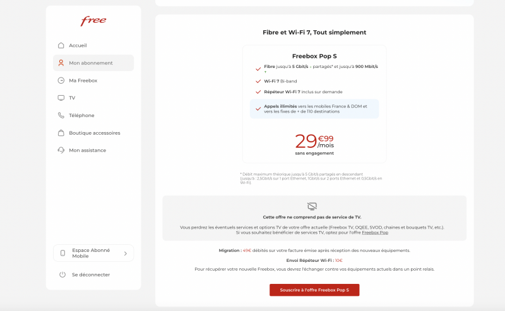Viewport: 505px width, 311px height.
Task: Open the Accueil menu item
Action: [x=78, y=45]
